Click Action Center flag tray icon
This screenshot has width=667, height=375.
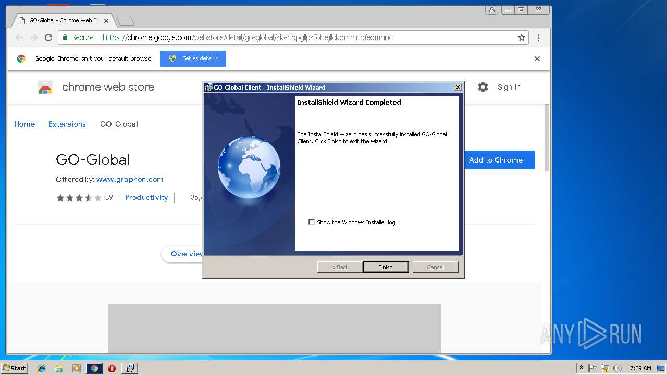coord(592,368)
